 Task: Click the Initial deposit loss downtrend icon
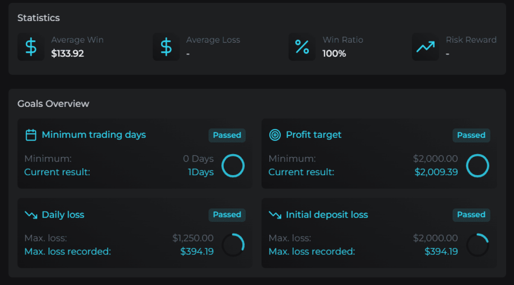(x=275, y=215)
